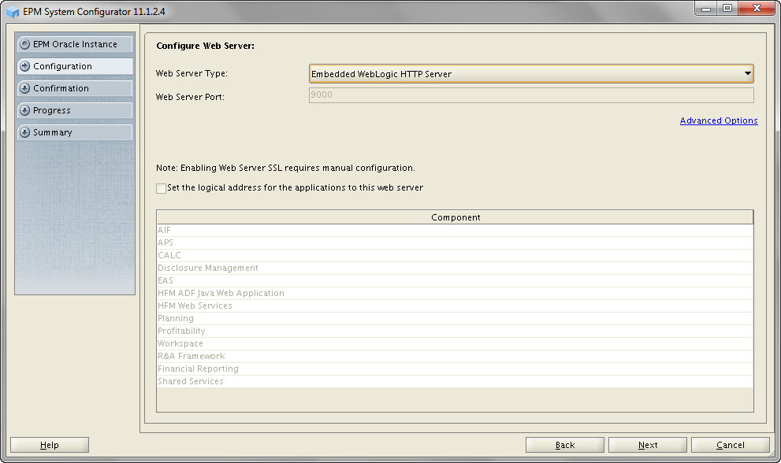Select the Shared Services row
This screenshot has width=781, height=463.
[455, 381]
